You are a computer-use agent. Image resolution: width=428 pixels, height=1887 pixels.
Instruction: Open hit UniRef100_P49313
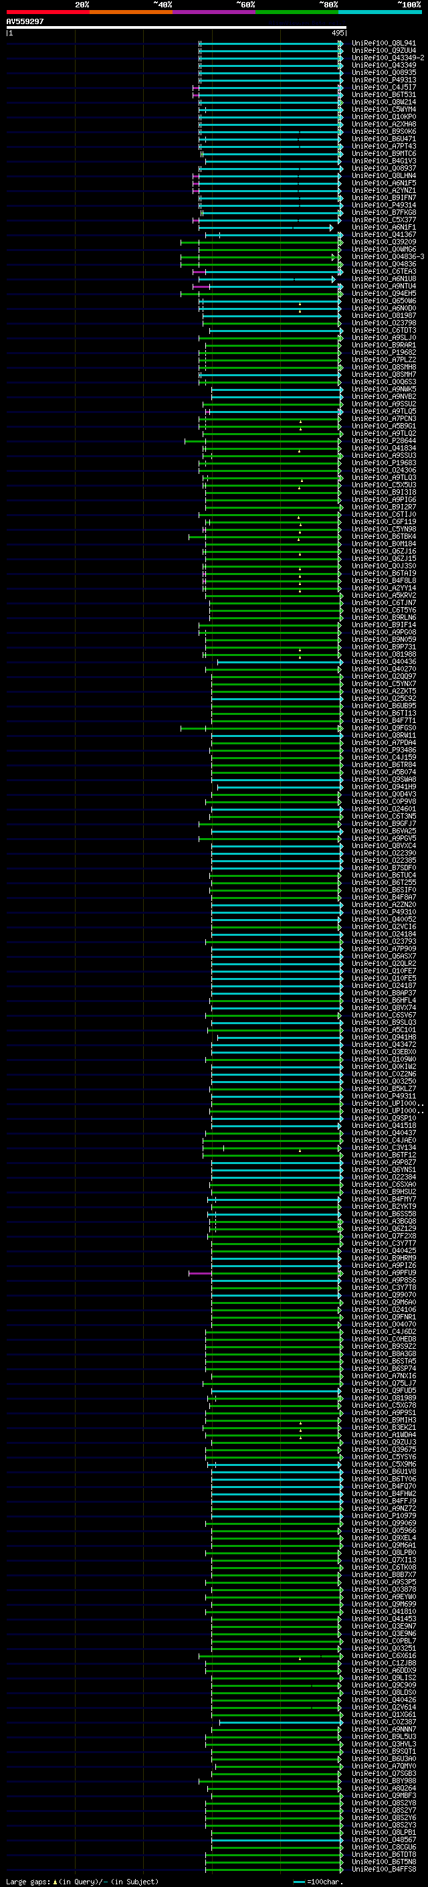coord(384,80)
